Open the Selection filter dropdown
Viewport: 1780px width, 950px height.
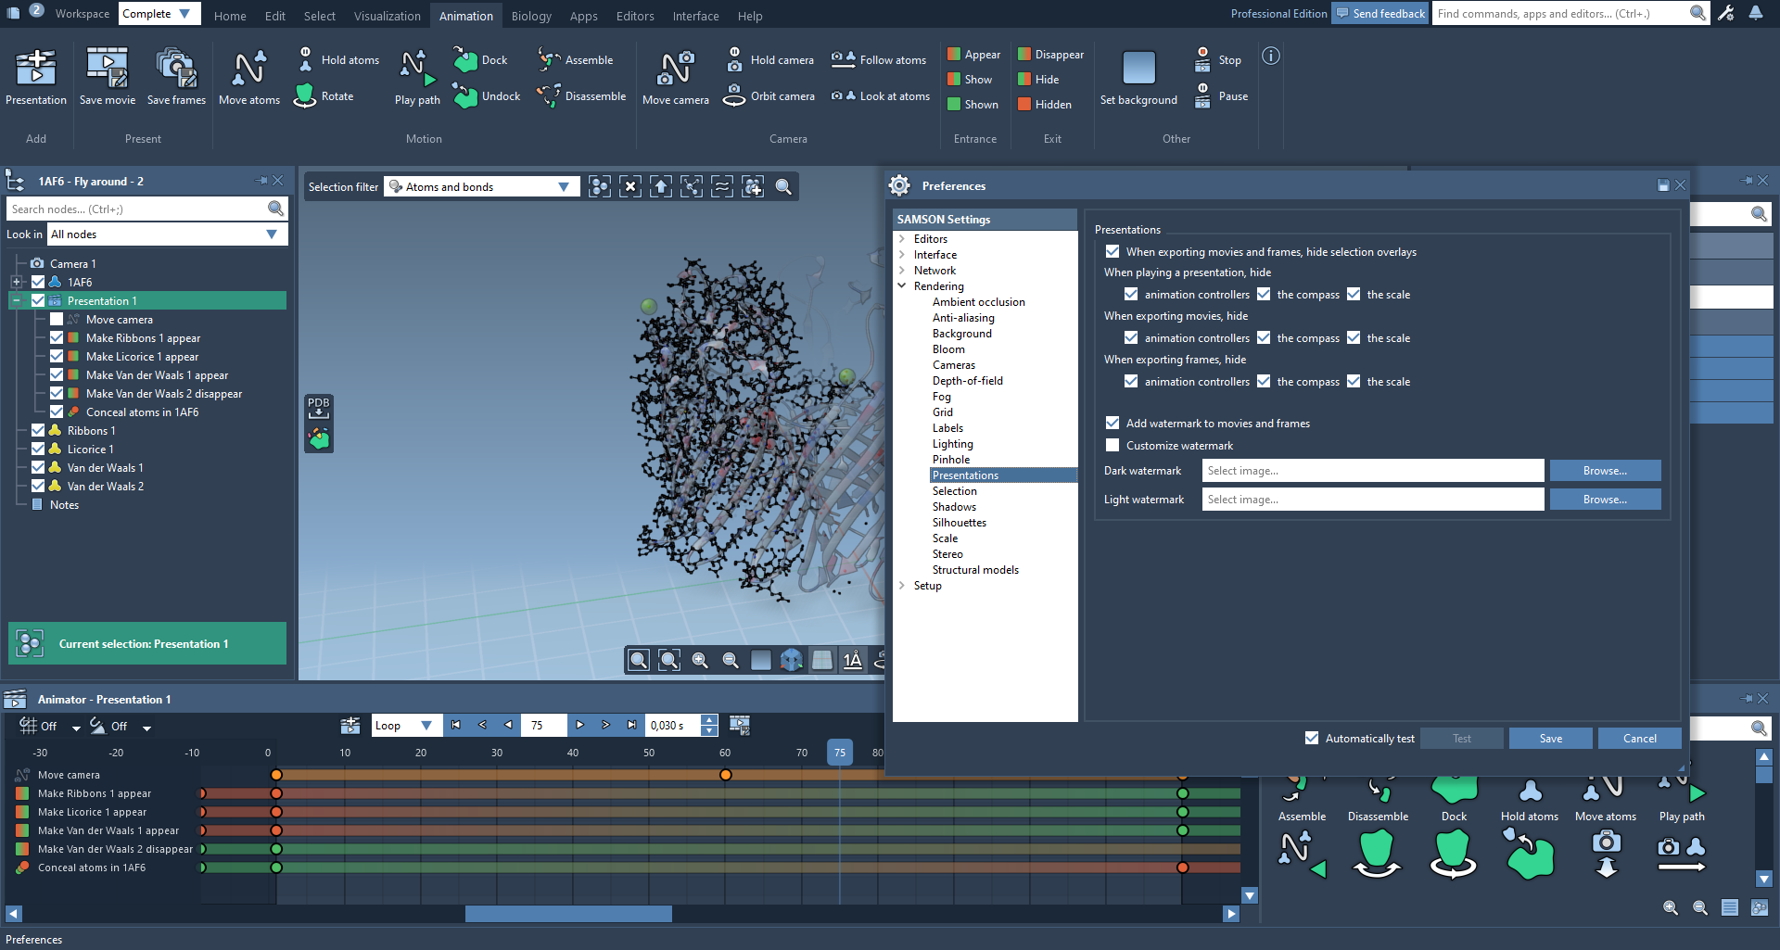coord(481,187)
